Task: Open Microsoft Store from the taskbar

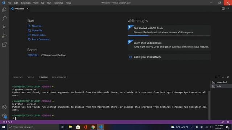Action: coord(78,127)
